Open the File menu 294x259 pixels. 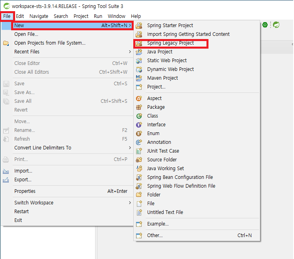(x=7, y=16)
